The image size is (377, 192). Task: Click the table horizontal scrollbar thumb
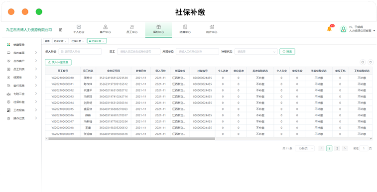point(131,139)
